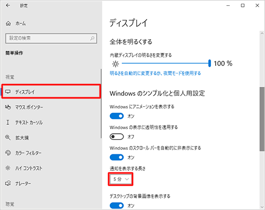The image size is (265, 210).
Task: Click the magnifier icon in search box
Action: (x=92, y=38)
